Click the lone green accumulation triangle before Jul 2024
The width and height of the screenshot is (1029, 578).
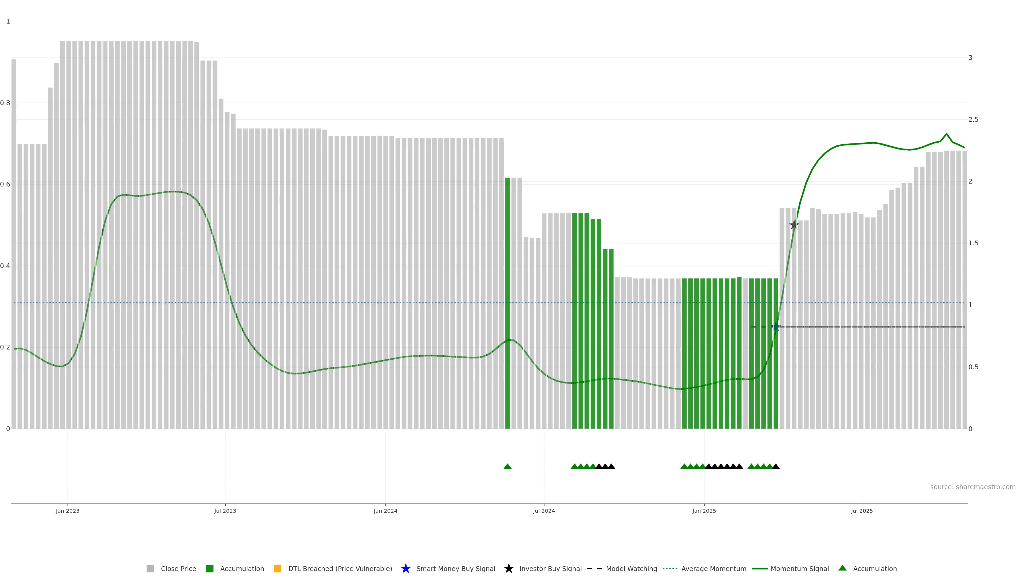[507, 466]
